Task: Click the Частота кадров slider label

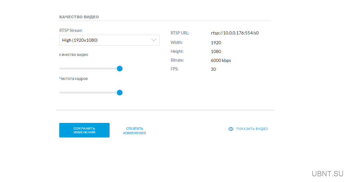Action: (73, 79)
